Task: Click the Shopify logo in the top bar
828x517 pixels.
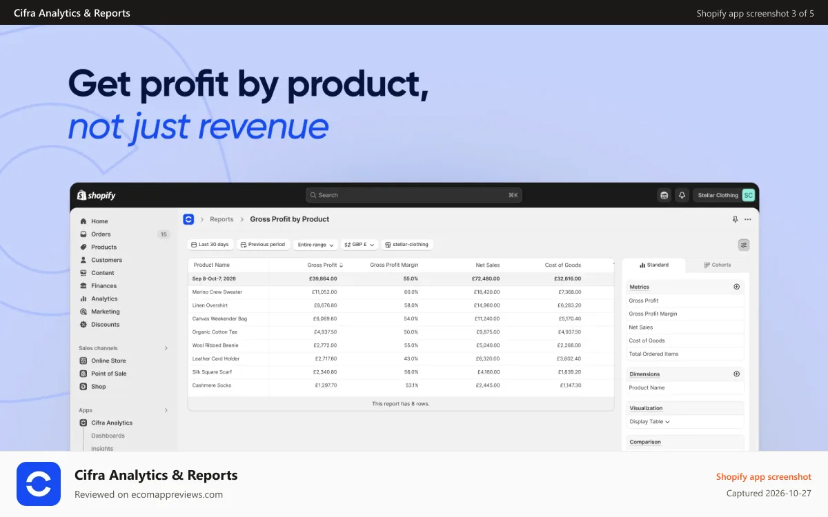Action: (x=97, y=195)
